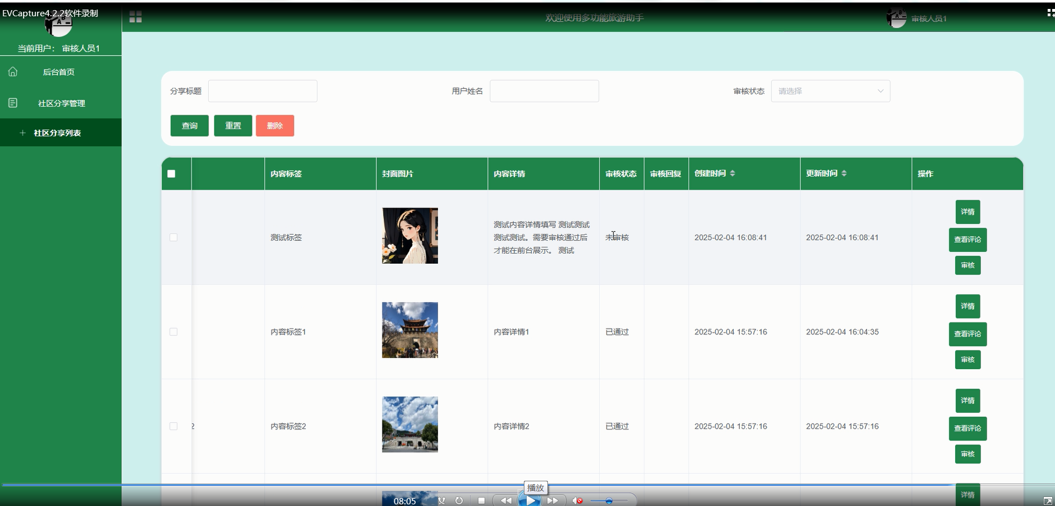Screen dimensions: 1055x506
Task: Click 审核 for the 内容标签2 row
Action: tap(968, 454)
